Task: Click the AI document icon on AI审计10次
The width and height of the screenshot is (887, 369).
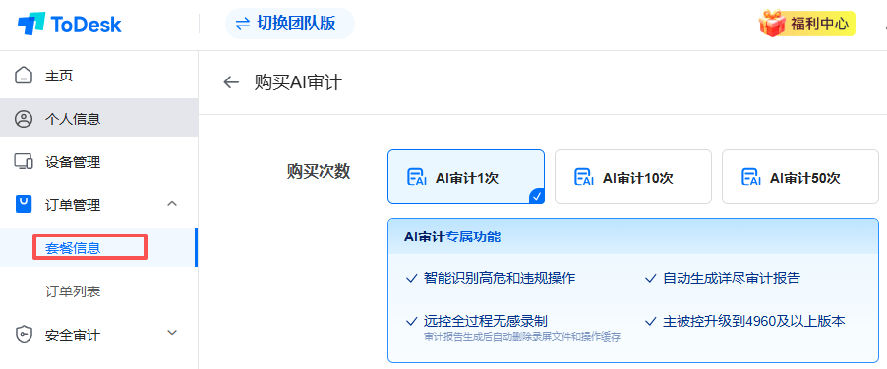Action: tap(584, 178)
